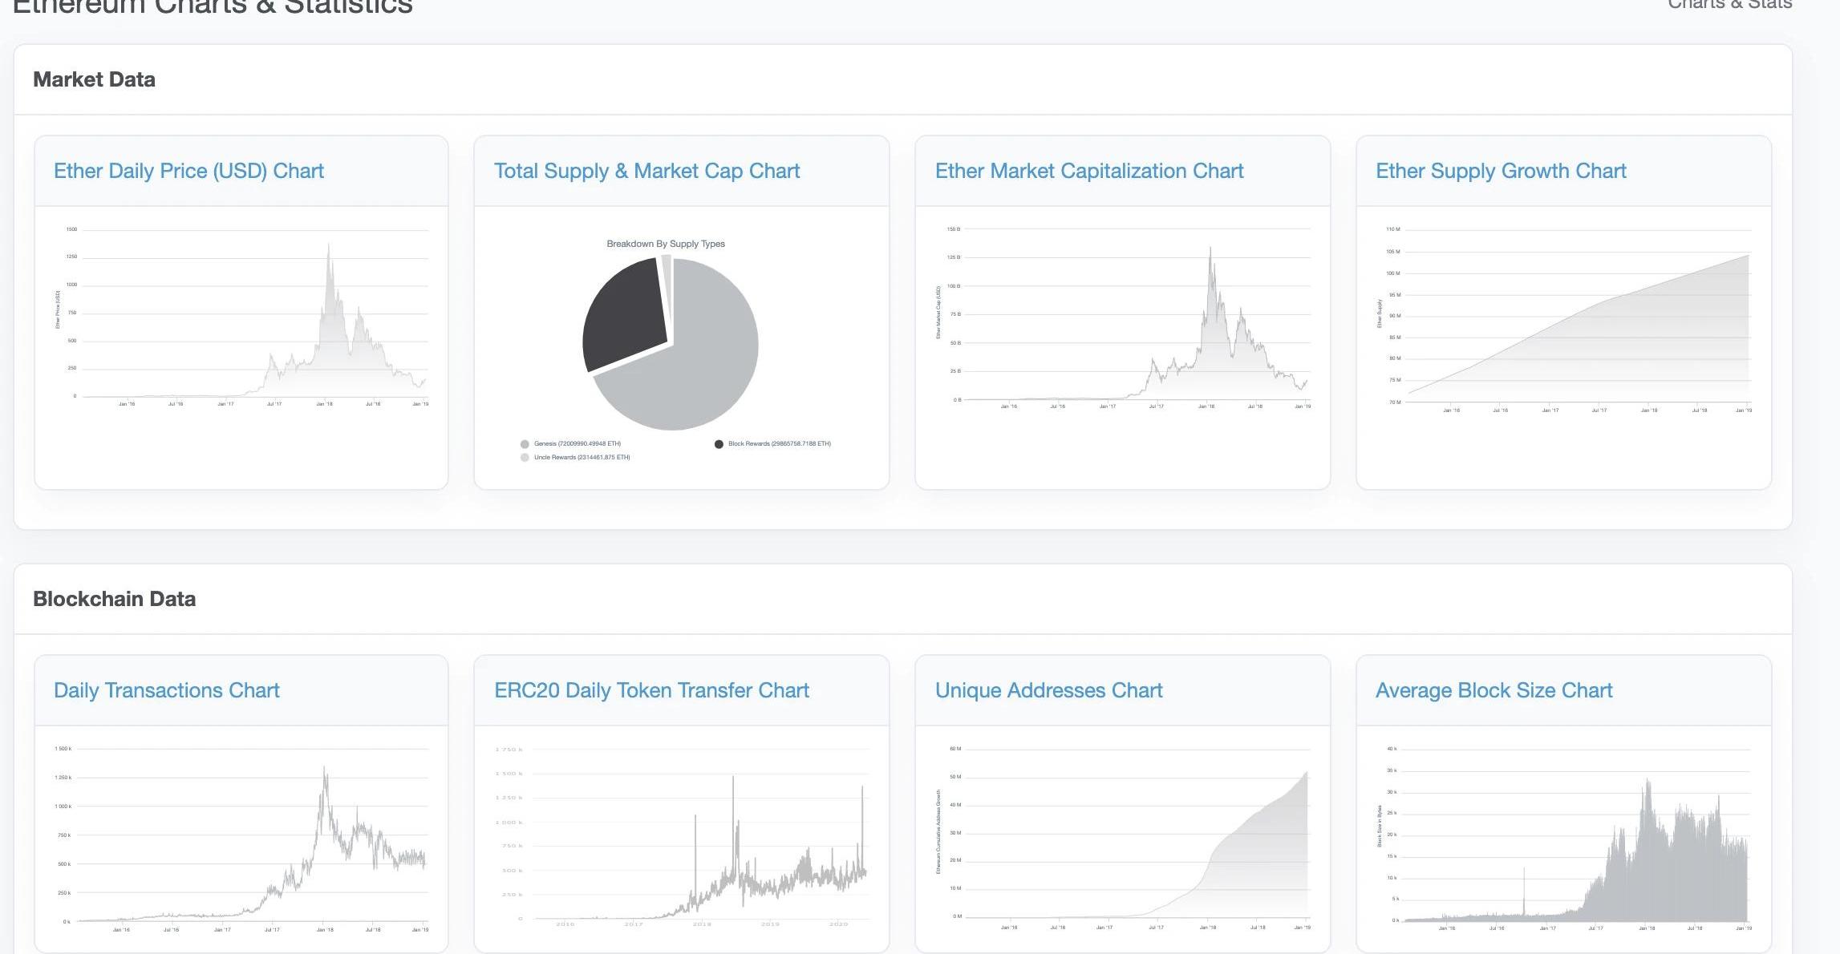Open the Average Block Size Chart link
Image resolution: width=1840 pixels, height=954 pixels.
pyautogui.click(x=1493, y=690)
